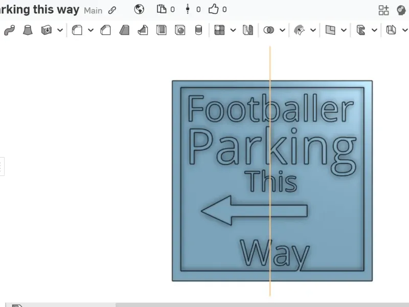
Task: Select the Thicken tool
Action: point(47,30)
